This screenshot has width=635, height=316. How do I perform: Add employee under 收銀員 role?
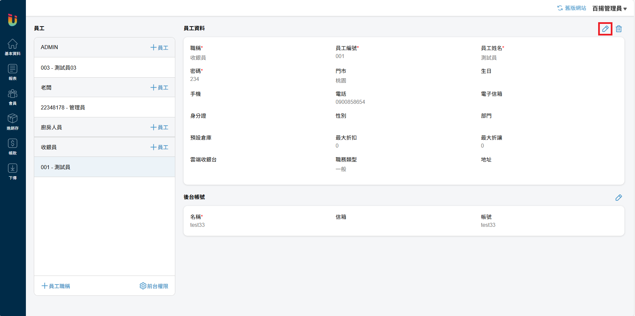point(159,147)
